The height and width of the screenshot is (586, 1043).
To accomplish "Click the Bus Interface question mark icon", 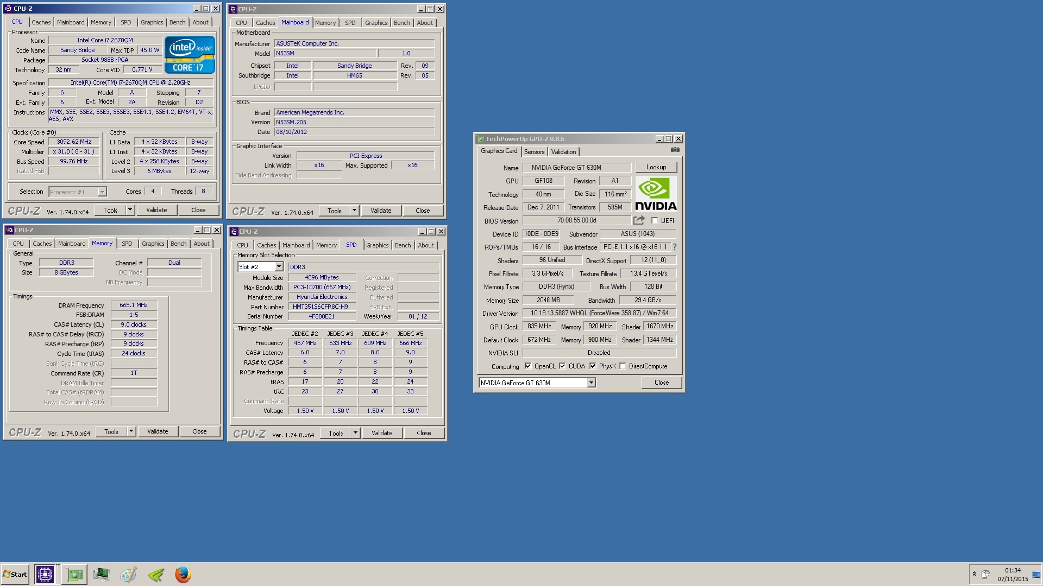I will click(x=675, y=247).
